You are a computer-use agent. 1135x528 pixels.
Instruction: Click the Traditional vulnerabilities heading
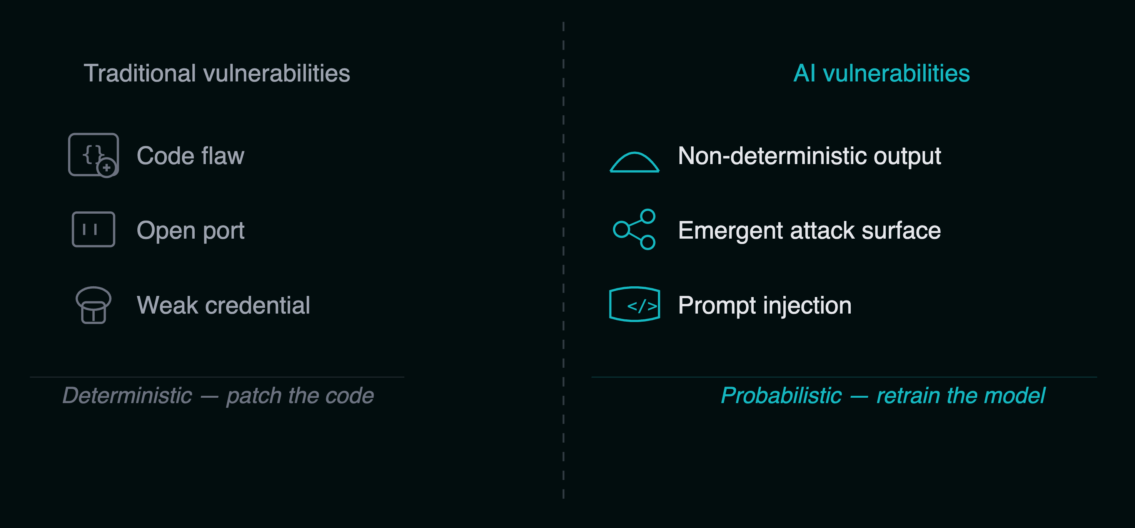pos(217,73)
